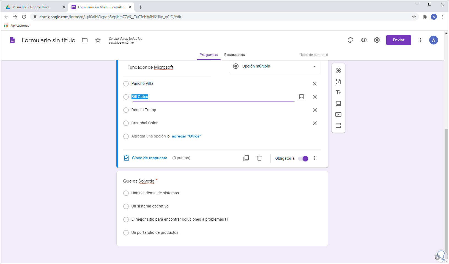
Task: Reload the current browser page
Action: pos(24,17)
